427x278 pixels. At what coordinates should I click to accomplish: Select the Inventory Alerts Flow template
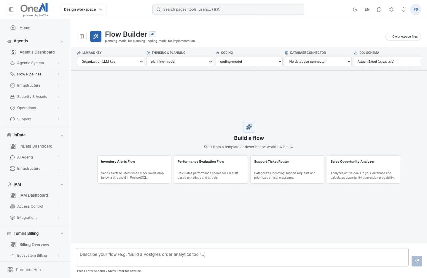coord(134,169)
